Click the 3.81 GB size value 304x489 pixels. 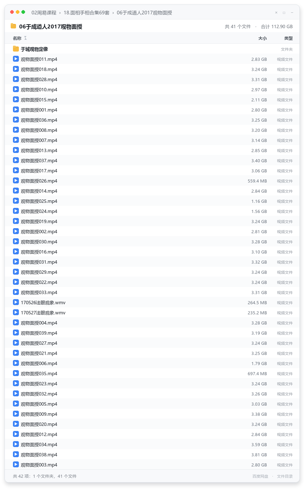click(259, 455)
